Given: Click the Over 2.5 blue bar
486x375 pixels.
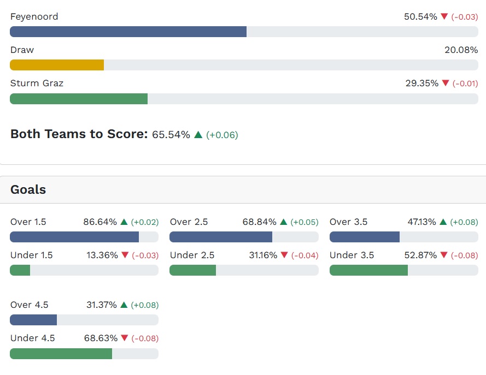Looking at the screenshot, I should tap(221, 237).
